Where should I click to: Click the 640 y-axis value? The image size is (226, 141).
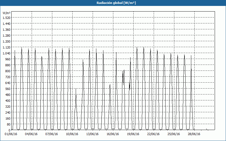[8, 83]
